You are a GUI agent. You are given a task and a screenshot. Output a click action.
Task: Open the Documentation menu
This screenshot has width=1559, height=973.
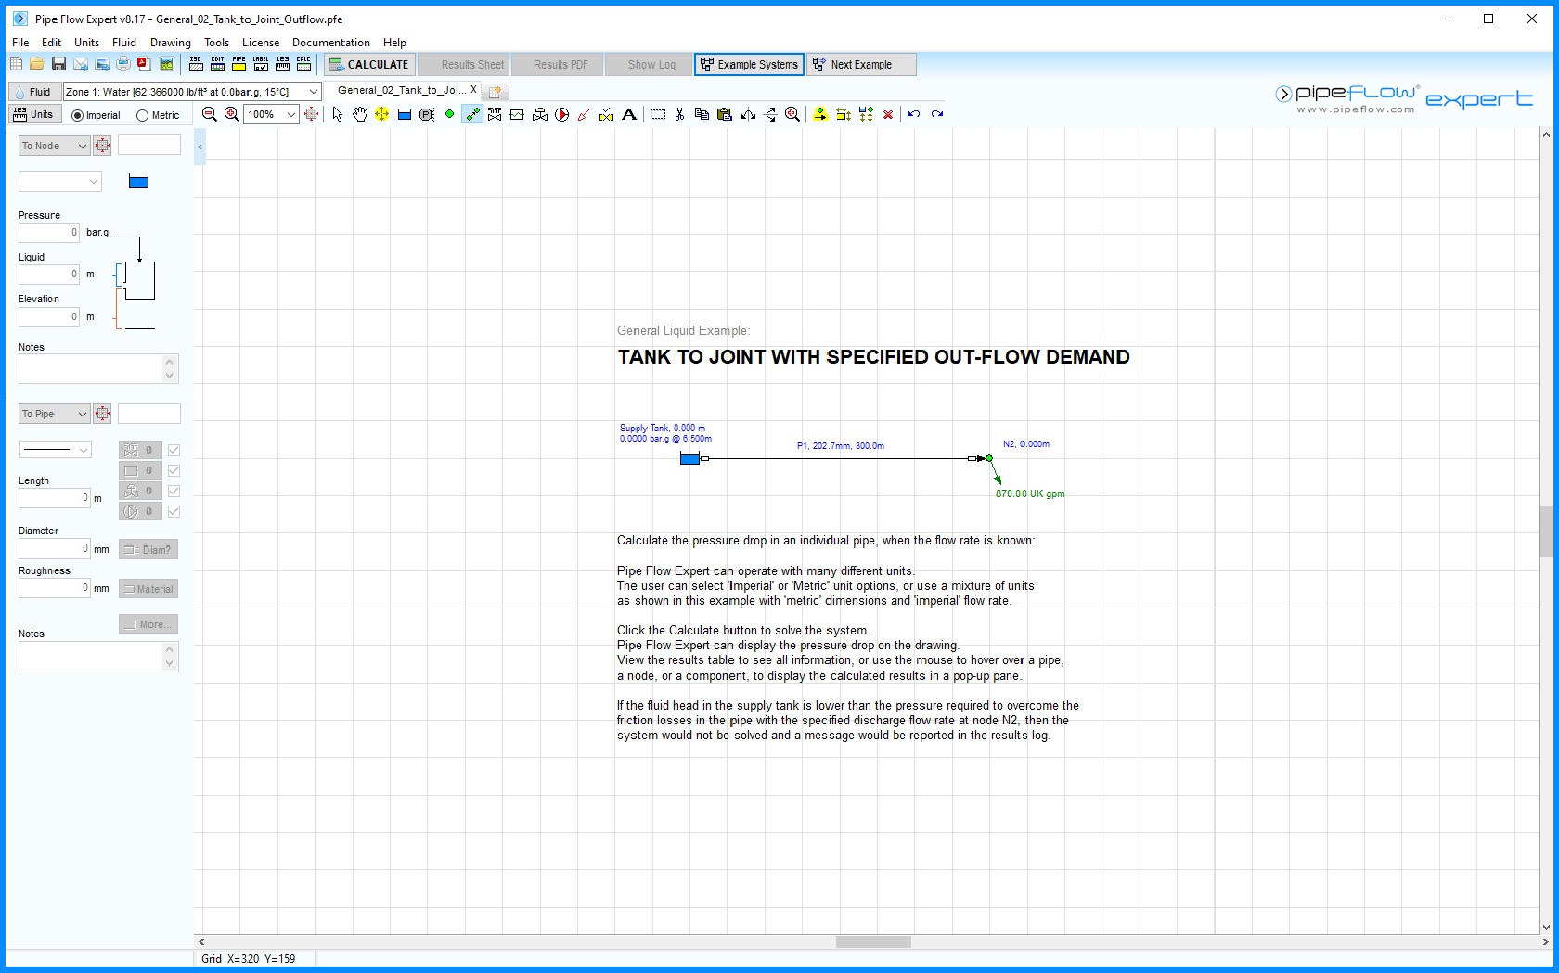click(331, 43)
